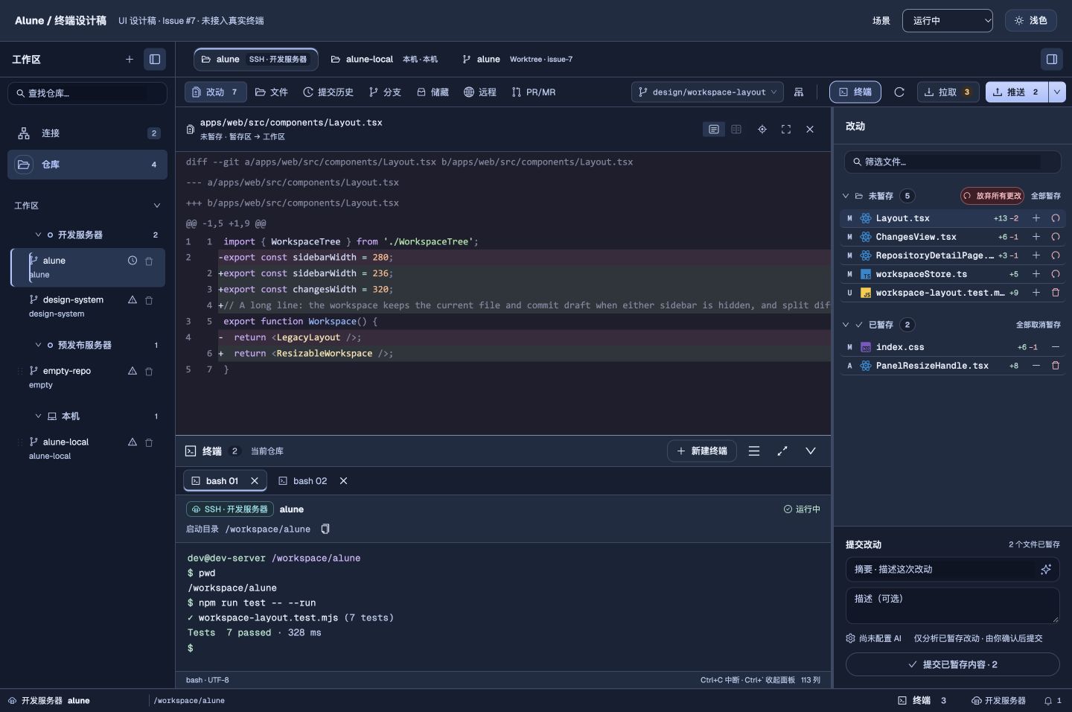Viewport: 1072px width, 712px height.
Task: Open the push options dropdown arrow
Action: 1057,92
